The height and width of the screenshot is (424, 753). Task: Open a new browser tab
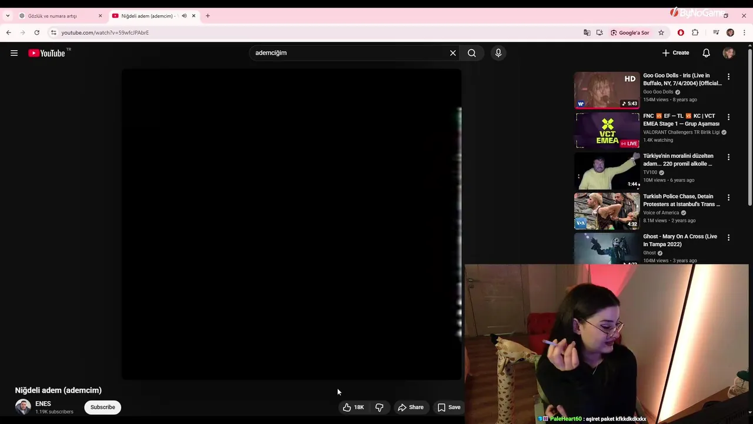click(x=208, y=16)
